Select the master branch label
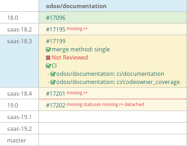187x146 pixels. pyautogui.click(x=17, y=140)
